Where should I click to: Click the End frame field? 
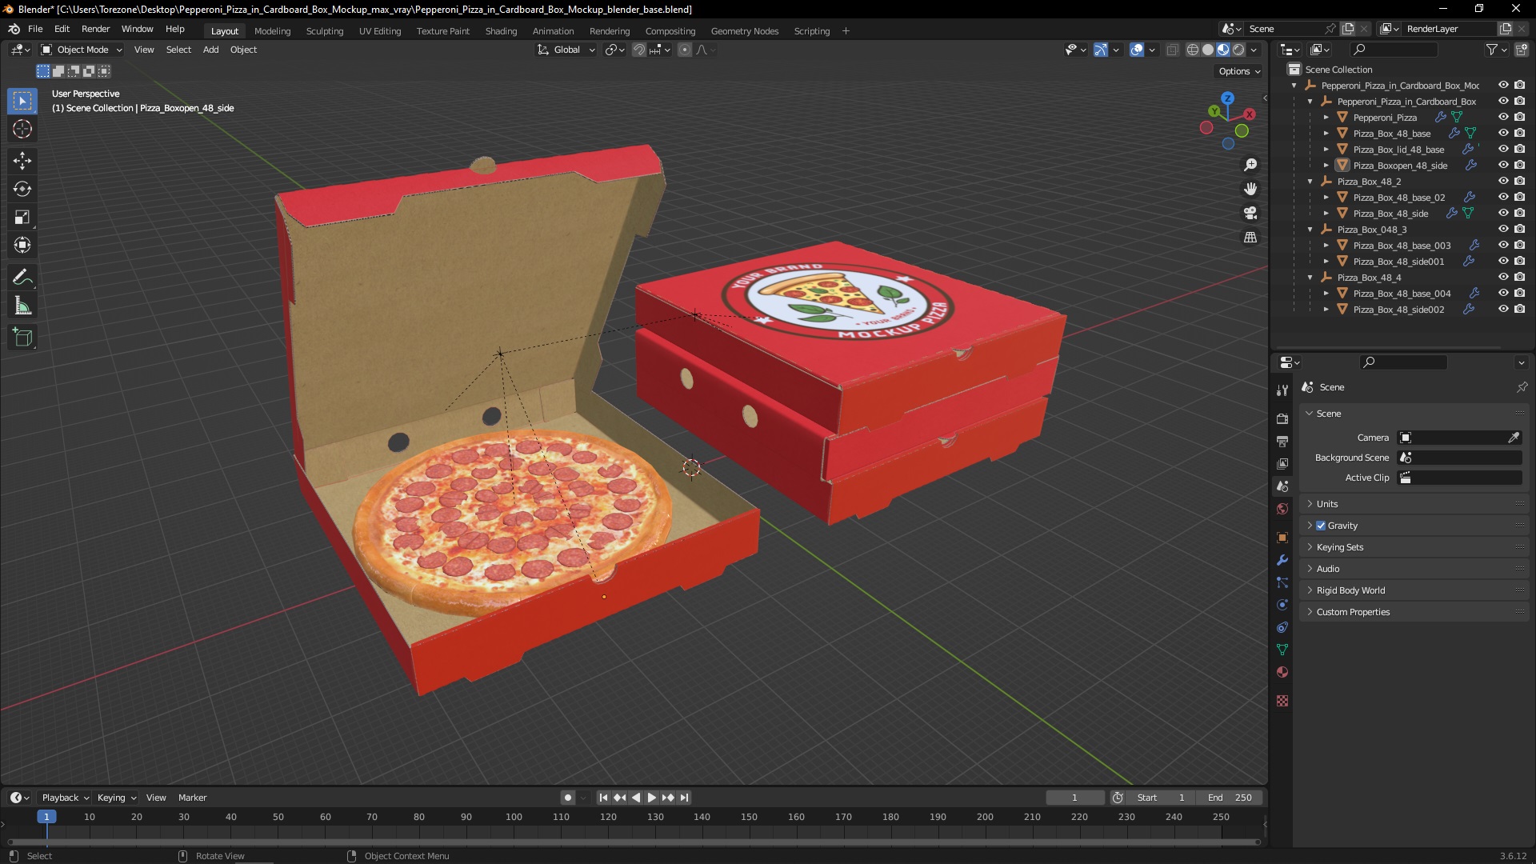1230,798
